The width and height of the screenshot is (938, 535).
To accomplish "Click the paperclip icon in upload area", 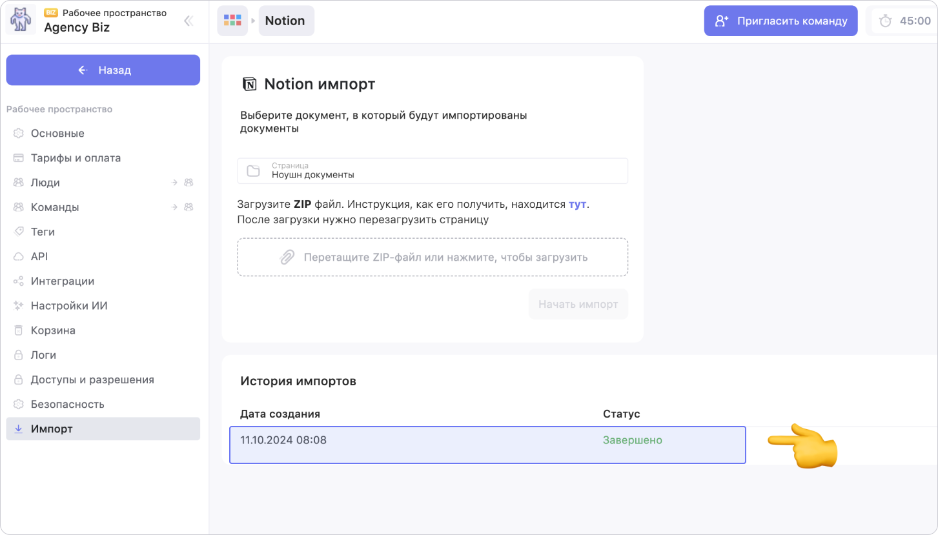I will point(287,257).
